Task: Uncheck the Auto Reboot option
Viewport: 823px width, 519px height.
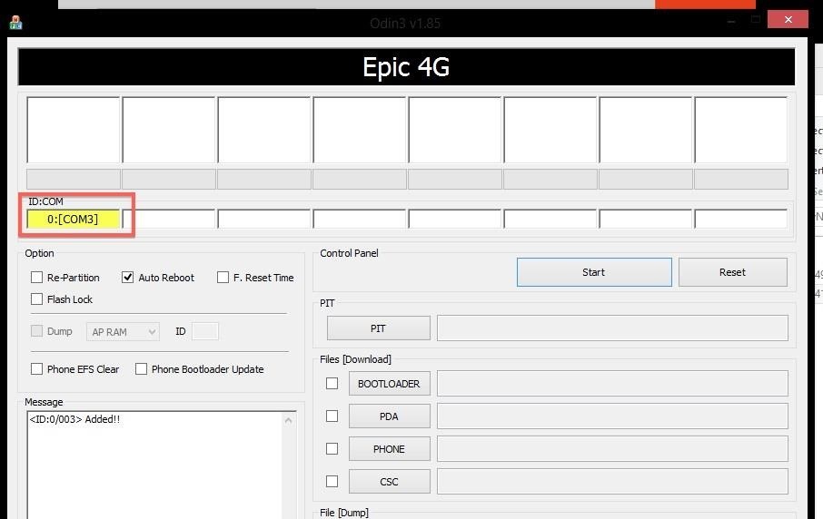Action: tap(127, 278)
